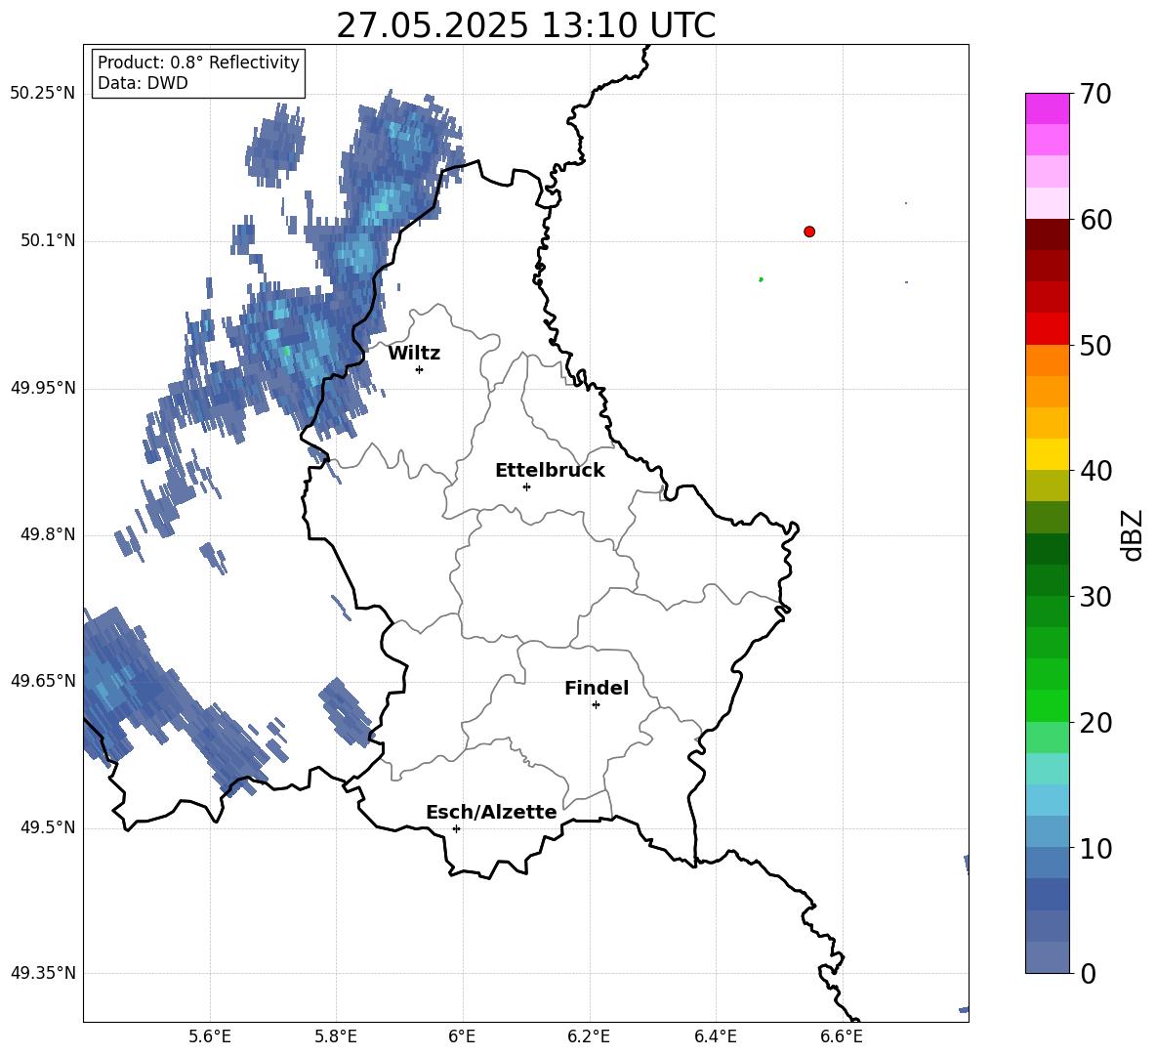Click the 70 tick on the colorbar

[1096, 94]
